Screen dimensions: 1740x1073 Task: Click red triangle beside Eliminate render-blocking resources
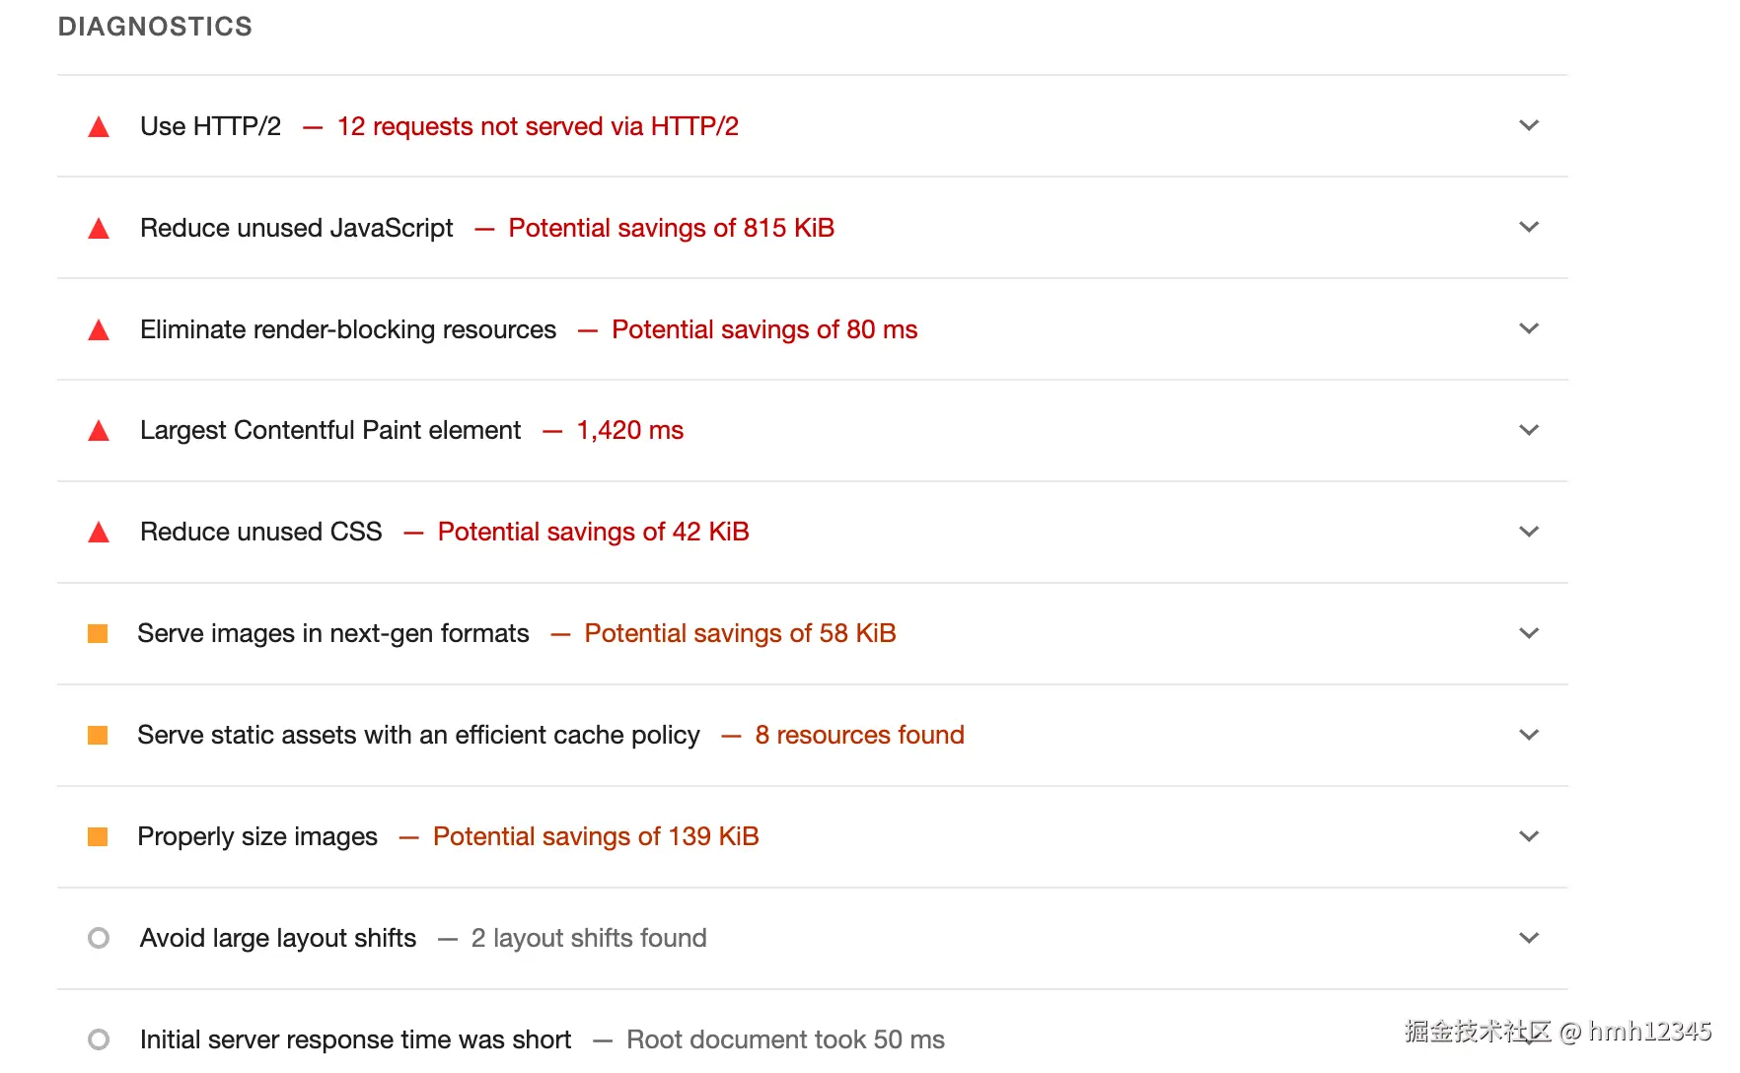99,330
